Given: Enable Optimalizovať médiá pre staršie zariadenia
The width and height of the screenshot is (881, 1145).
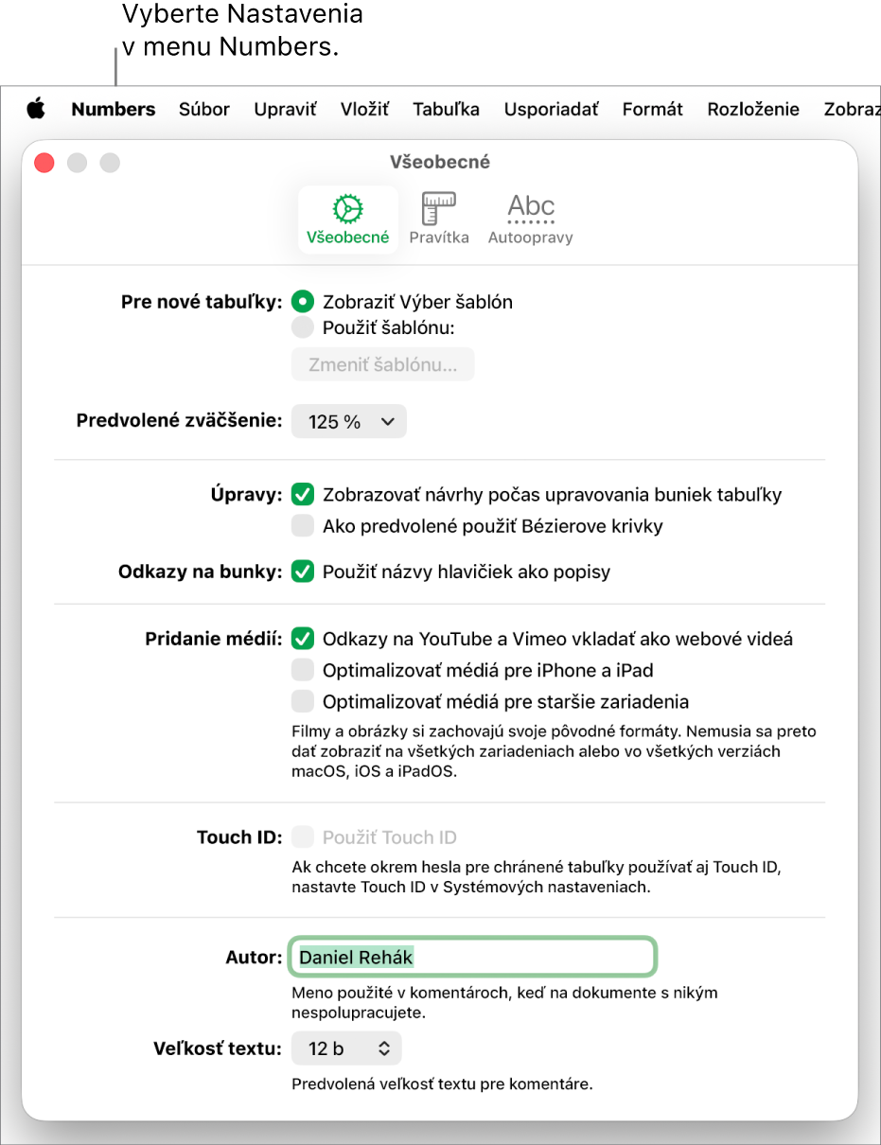Looking at the screenshot, I should point(302,701).
